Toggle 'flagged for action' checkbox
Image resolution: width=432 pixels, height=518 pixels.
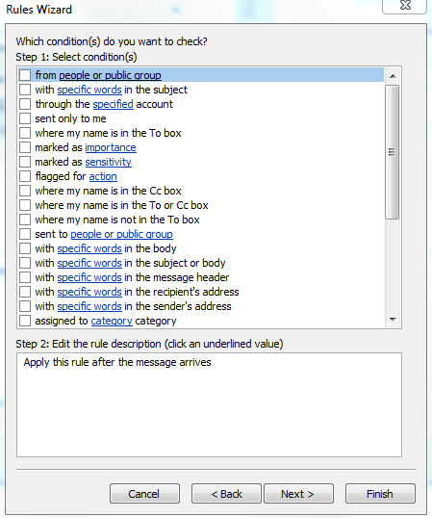click(25, 176)
